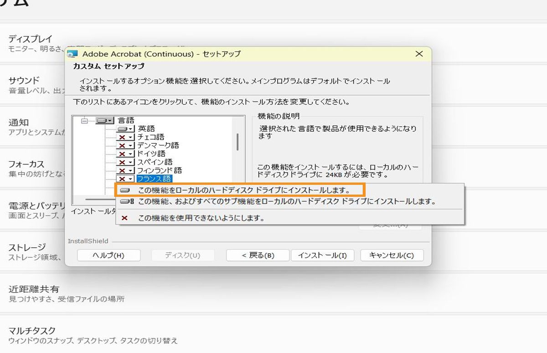
Task: Select the make feature unavailable option
Action: [290, 218]
